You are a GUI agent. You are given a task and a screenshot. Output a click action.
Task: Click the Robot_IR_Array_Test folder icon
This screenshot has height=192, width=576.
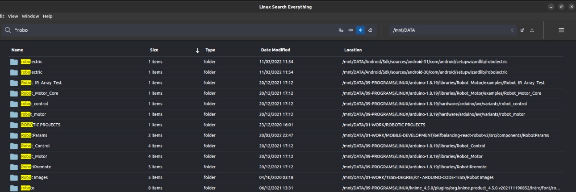click(x=14, y=83)
